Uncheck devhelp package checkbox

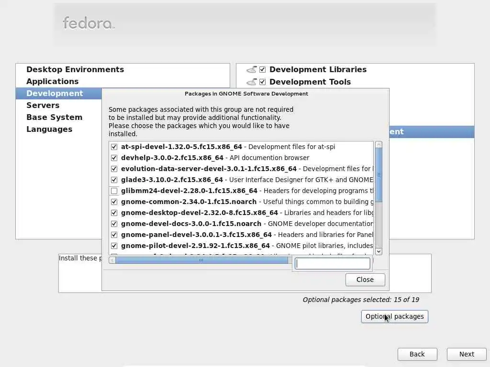coord(114,158)
